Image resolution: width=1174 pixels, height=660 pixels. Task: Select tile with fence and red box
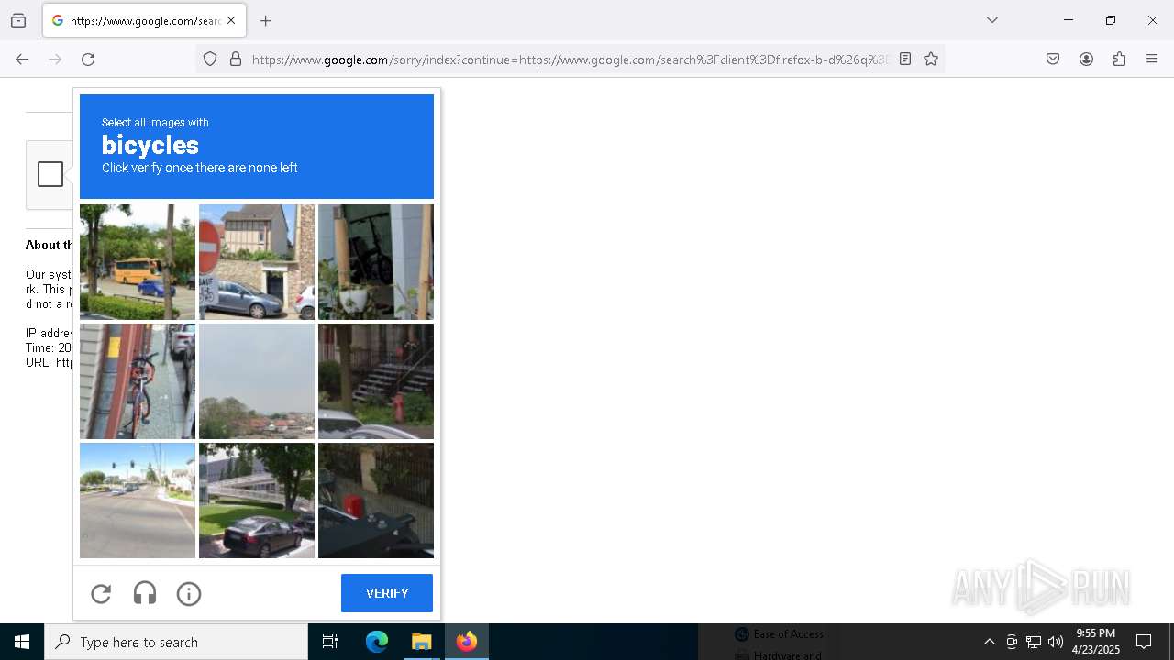(x=376, y=500)
